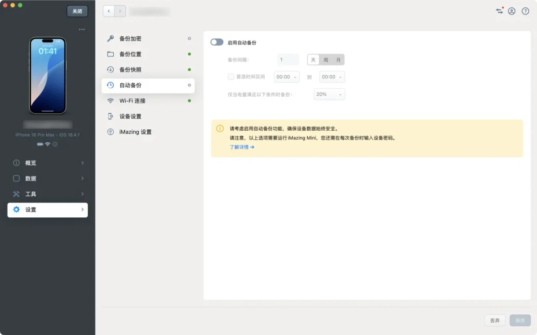Select 天 as the backup interval unit

313,60
